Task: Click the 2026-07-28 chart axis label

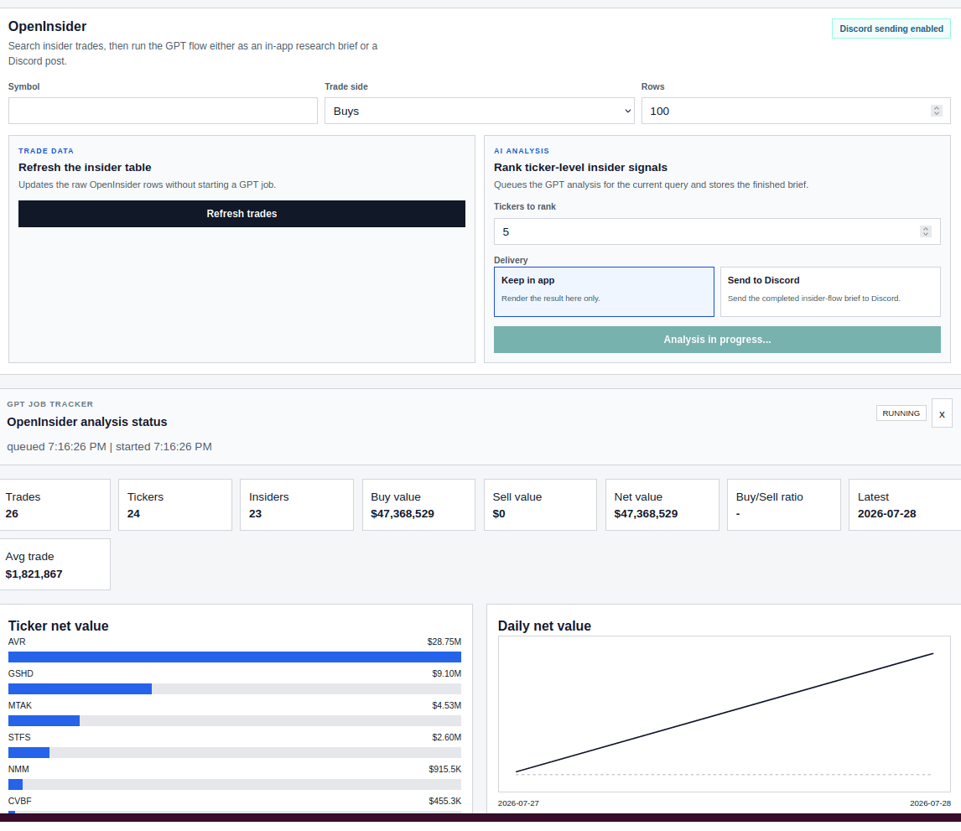Action: point(930,802)
